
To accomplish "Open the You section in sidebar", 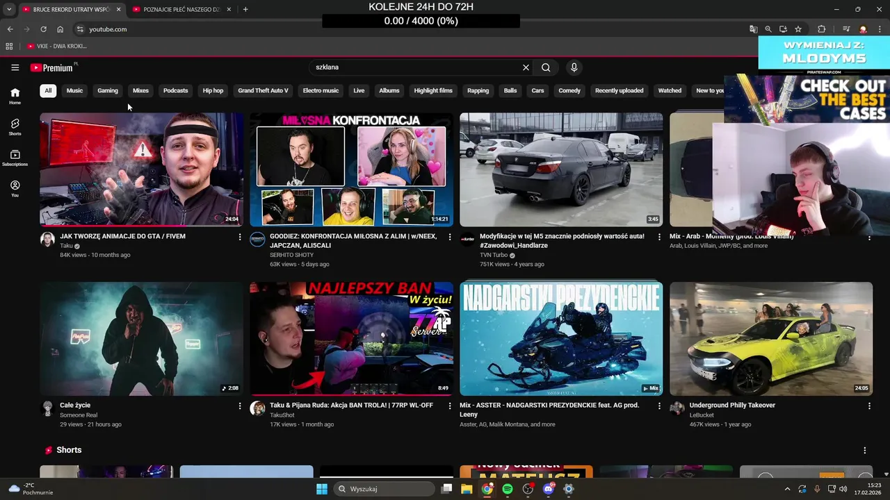I will (15, 189).
